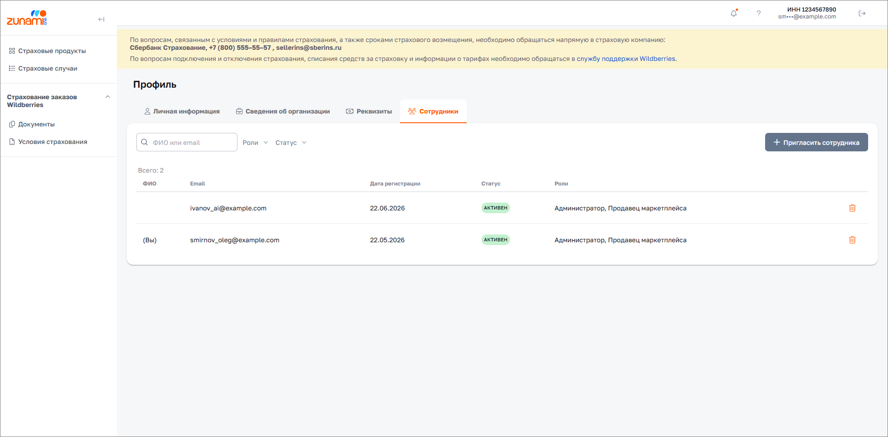Click sellerins@sberins.ru email in banner
Screen dimensions: 888x437
coord(309,48)
